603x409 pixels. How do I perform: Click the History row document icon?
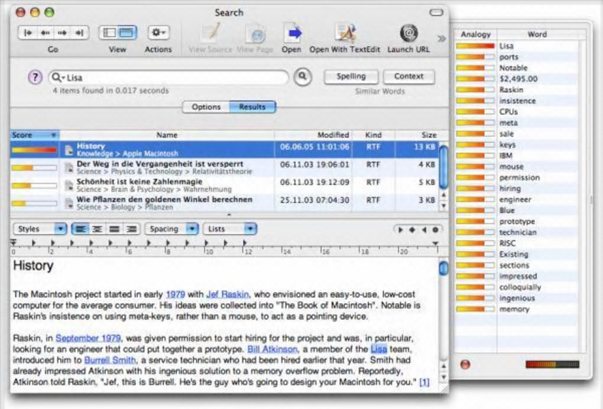click(x=69, y=150)
